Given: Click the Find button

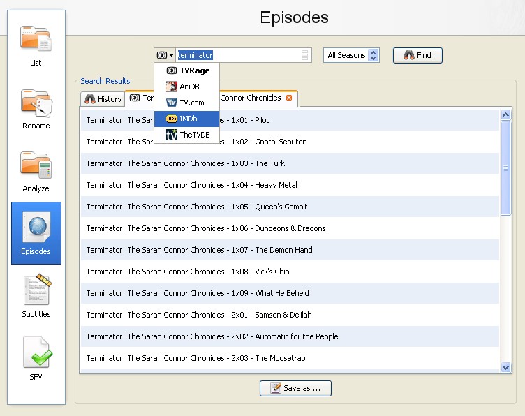Looking at the screenshot, I should [417, 55].
